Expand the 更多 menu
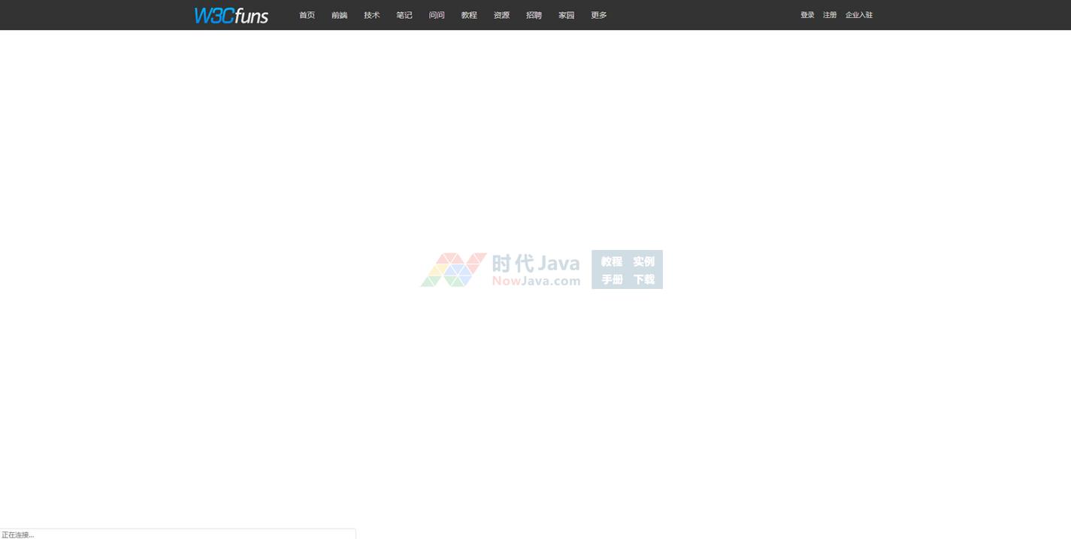 (x=598, y=15)
